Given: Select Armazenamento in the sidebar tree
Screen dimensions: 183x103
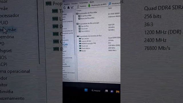Looking at the screenshot, I should (66, 66).
